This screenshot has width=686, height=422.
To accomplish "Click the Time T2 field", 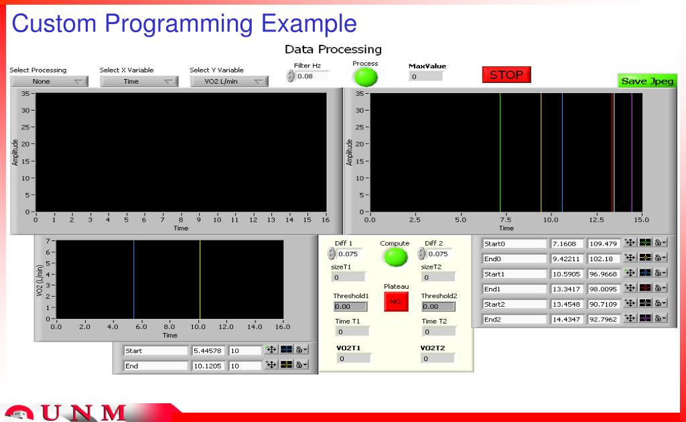I will tap(439, 332).
